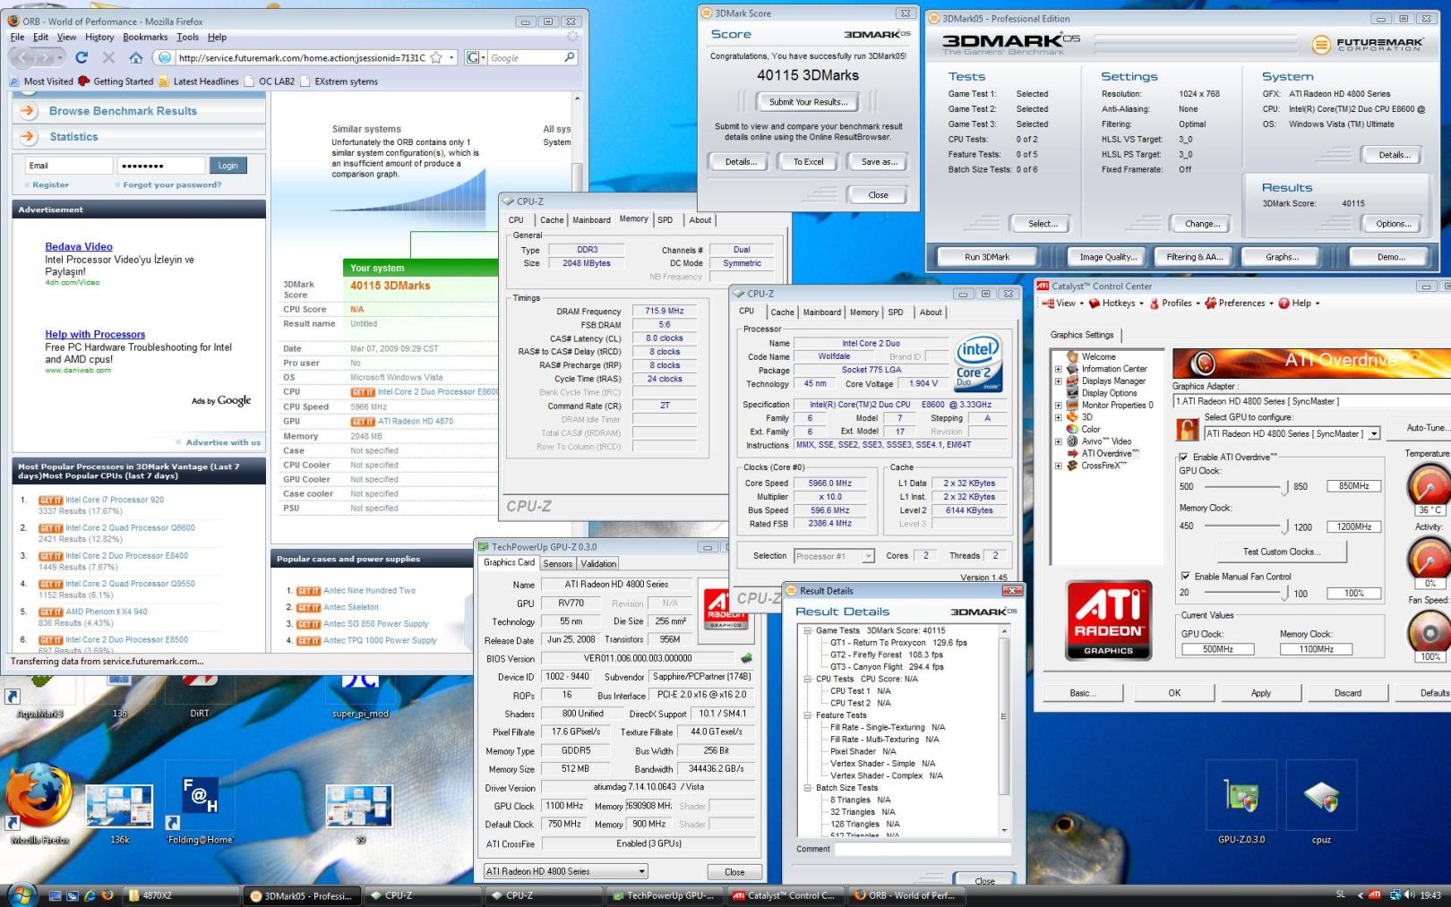Open GPU-Z graphics card selector dropdown

point(641,871)
